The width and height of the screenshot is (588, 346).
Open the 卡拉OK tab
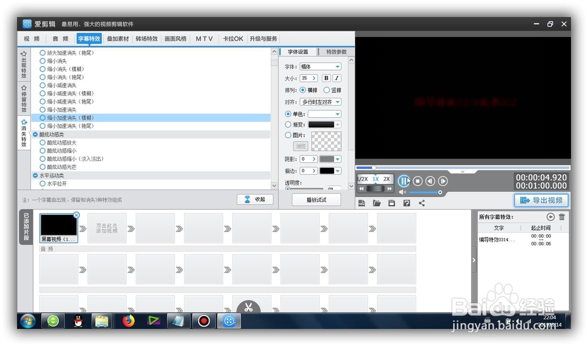pos(233,39)
